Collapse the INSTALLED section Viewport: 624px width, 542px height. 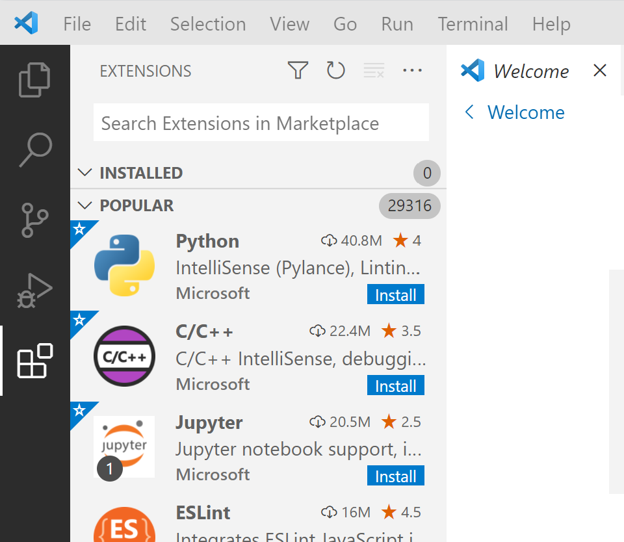coord(84,173)
